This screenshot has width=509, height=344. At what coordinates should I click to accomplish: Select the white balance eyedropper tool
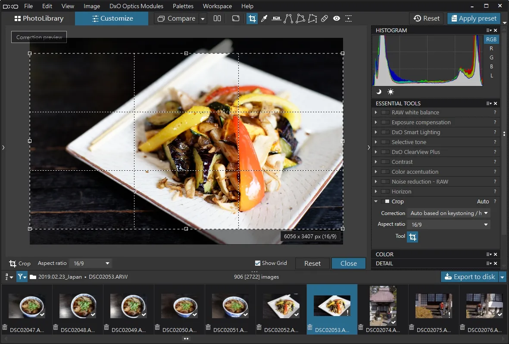click(x=264, y=18)
